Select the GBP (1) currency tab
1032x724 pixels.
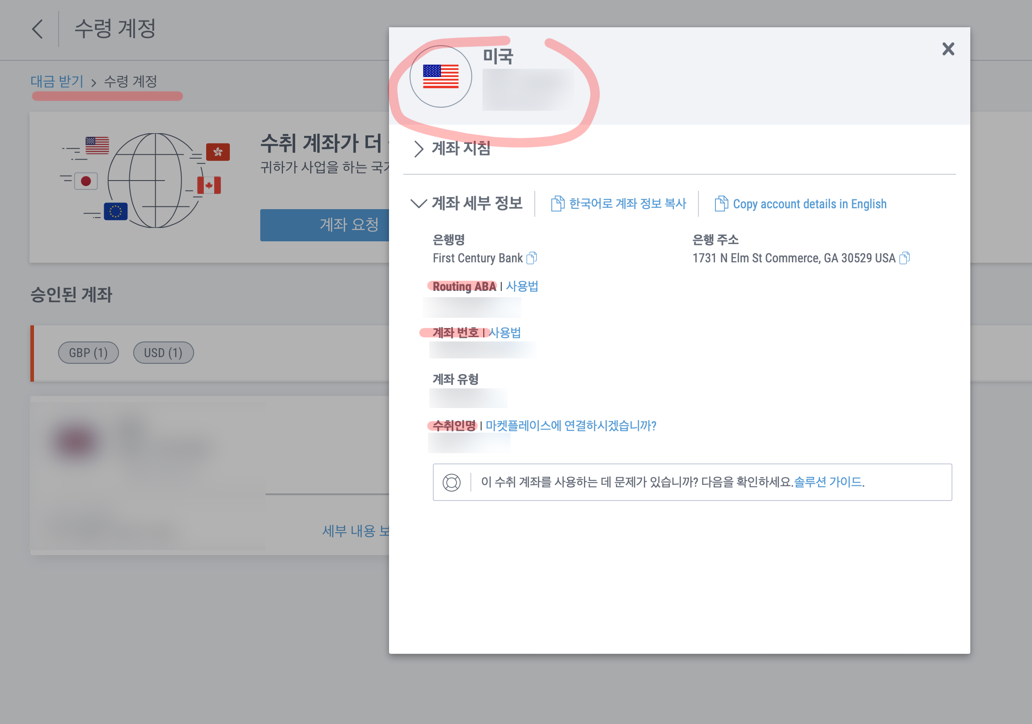88,353
